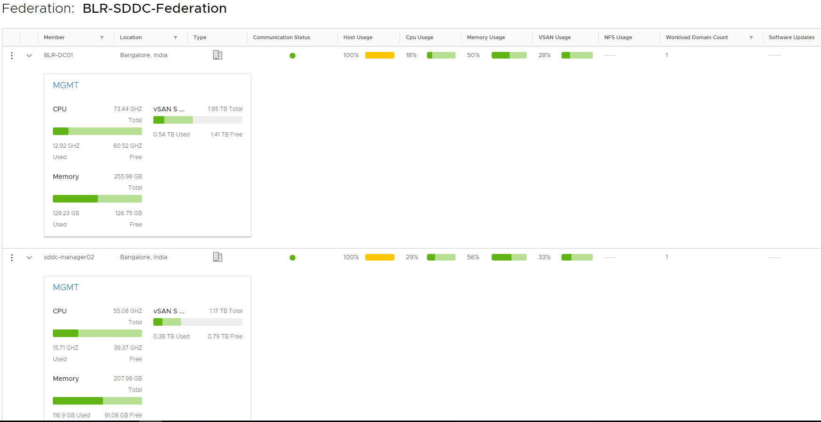
Task: Click the 255.98 GB memory total value
Action: point(128,177)
